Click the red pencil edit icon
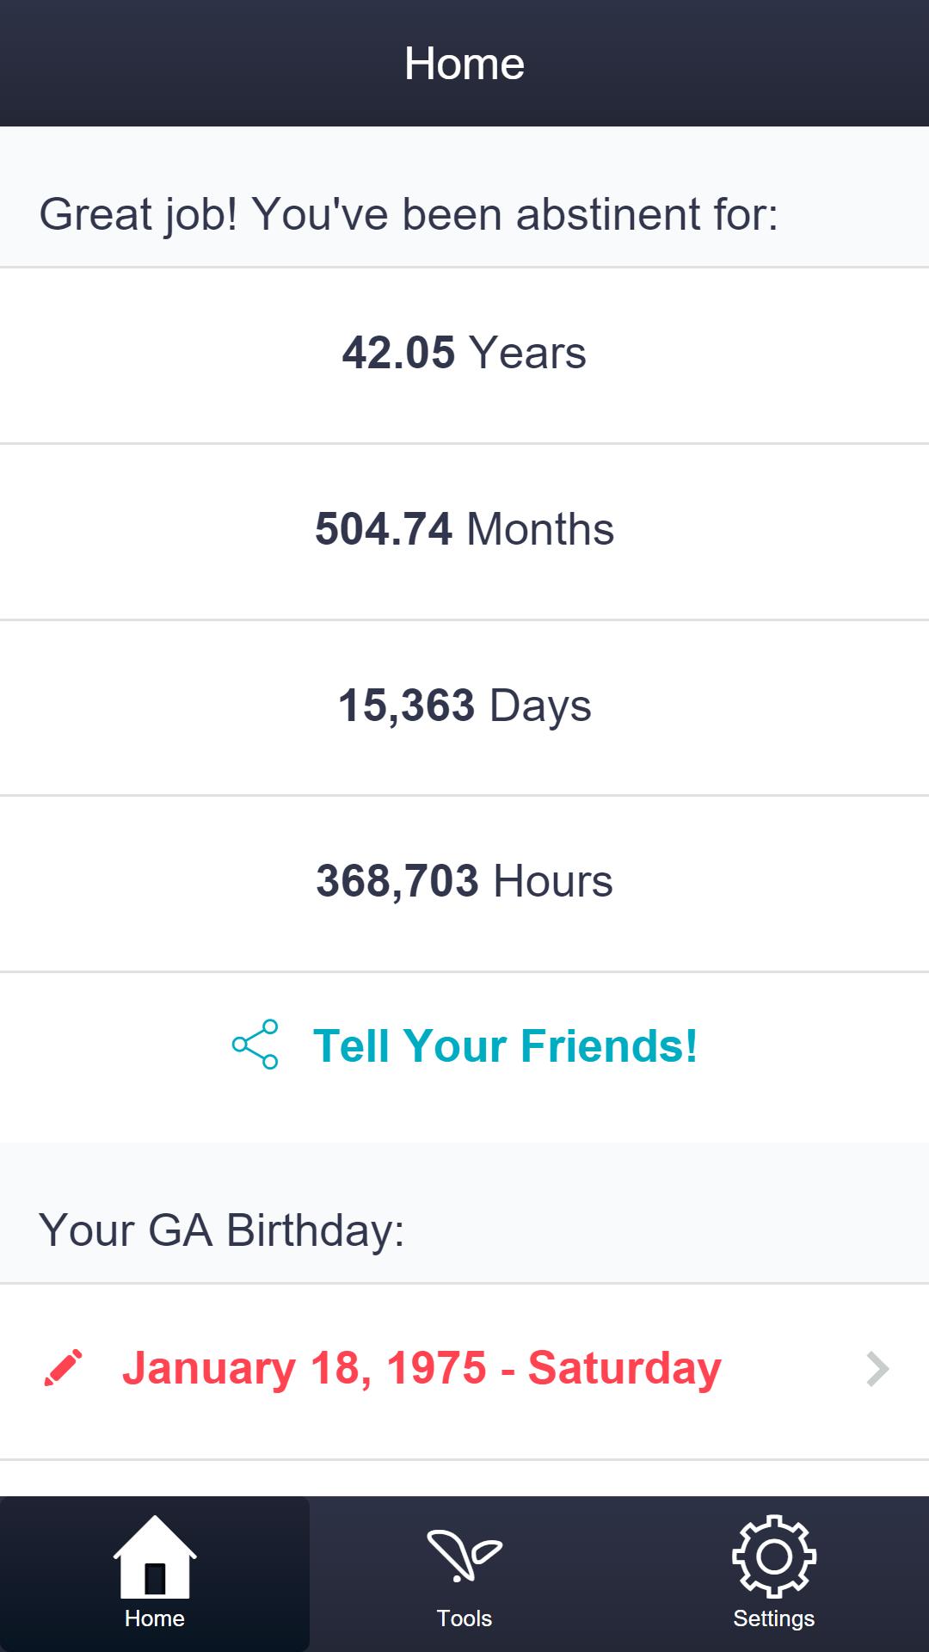The width and height of the screenshot is (929, 1652). coord(63,1368)
